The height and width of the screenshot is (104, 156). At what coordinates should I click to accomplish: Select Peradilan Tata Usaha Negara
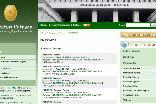point(136,90)
